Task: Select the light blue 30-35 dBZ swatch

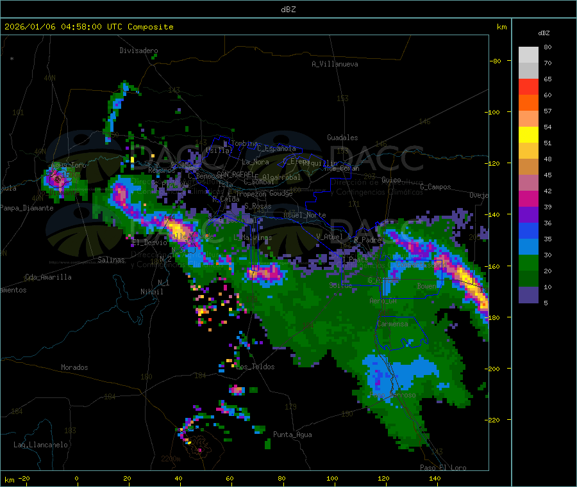Action: 528,247
